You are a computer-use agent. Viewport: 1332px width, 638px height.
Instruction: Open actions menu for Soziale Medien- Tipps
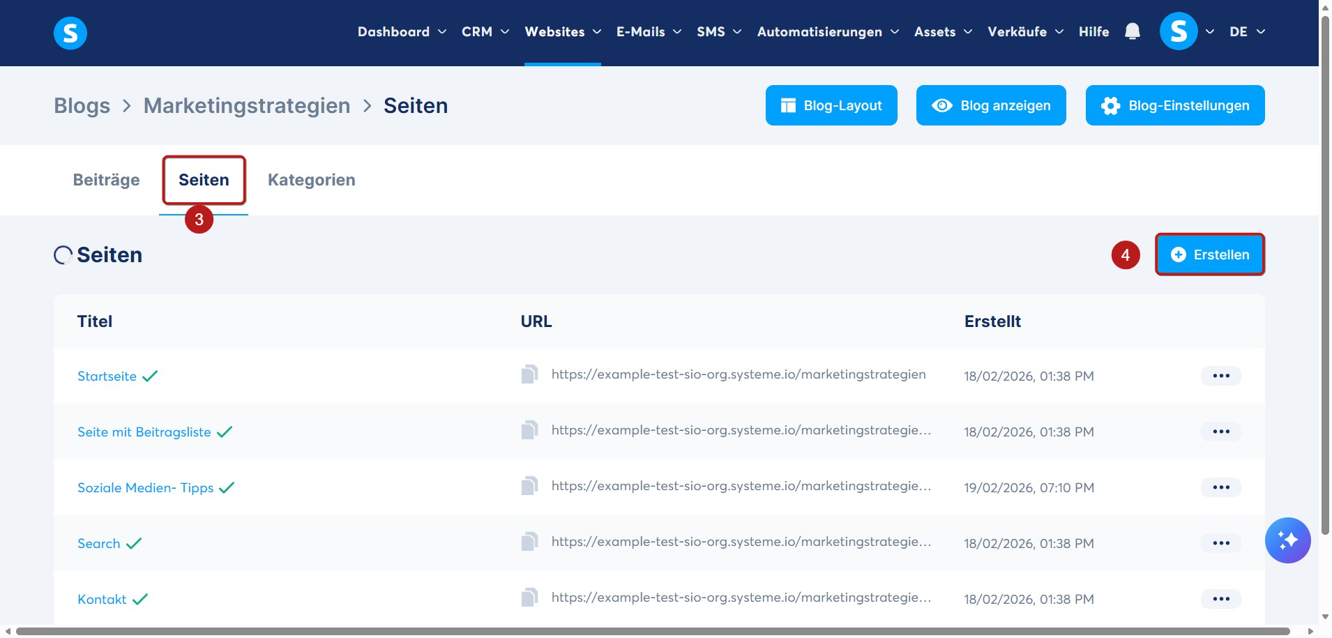(x=1220, y=487)
